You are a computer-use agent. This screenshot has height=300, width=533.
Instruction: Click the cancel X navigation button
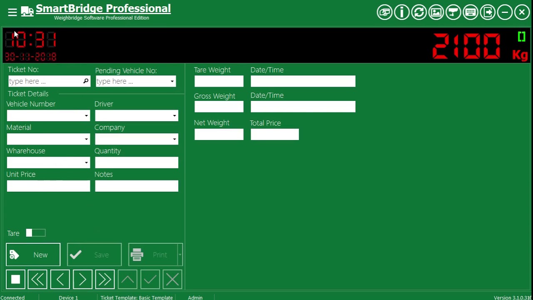(x=172, y=280)
